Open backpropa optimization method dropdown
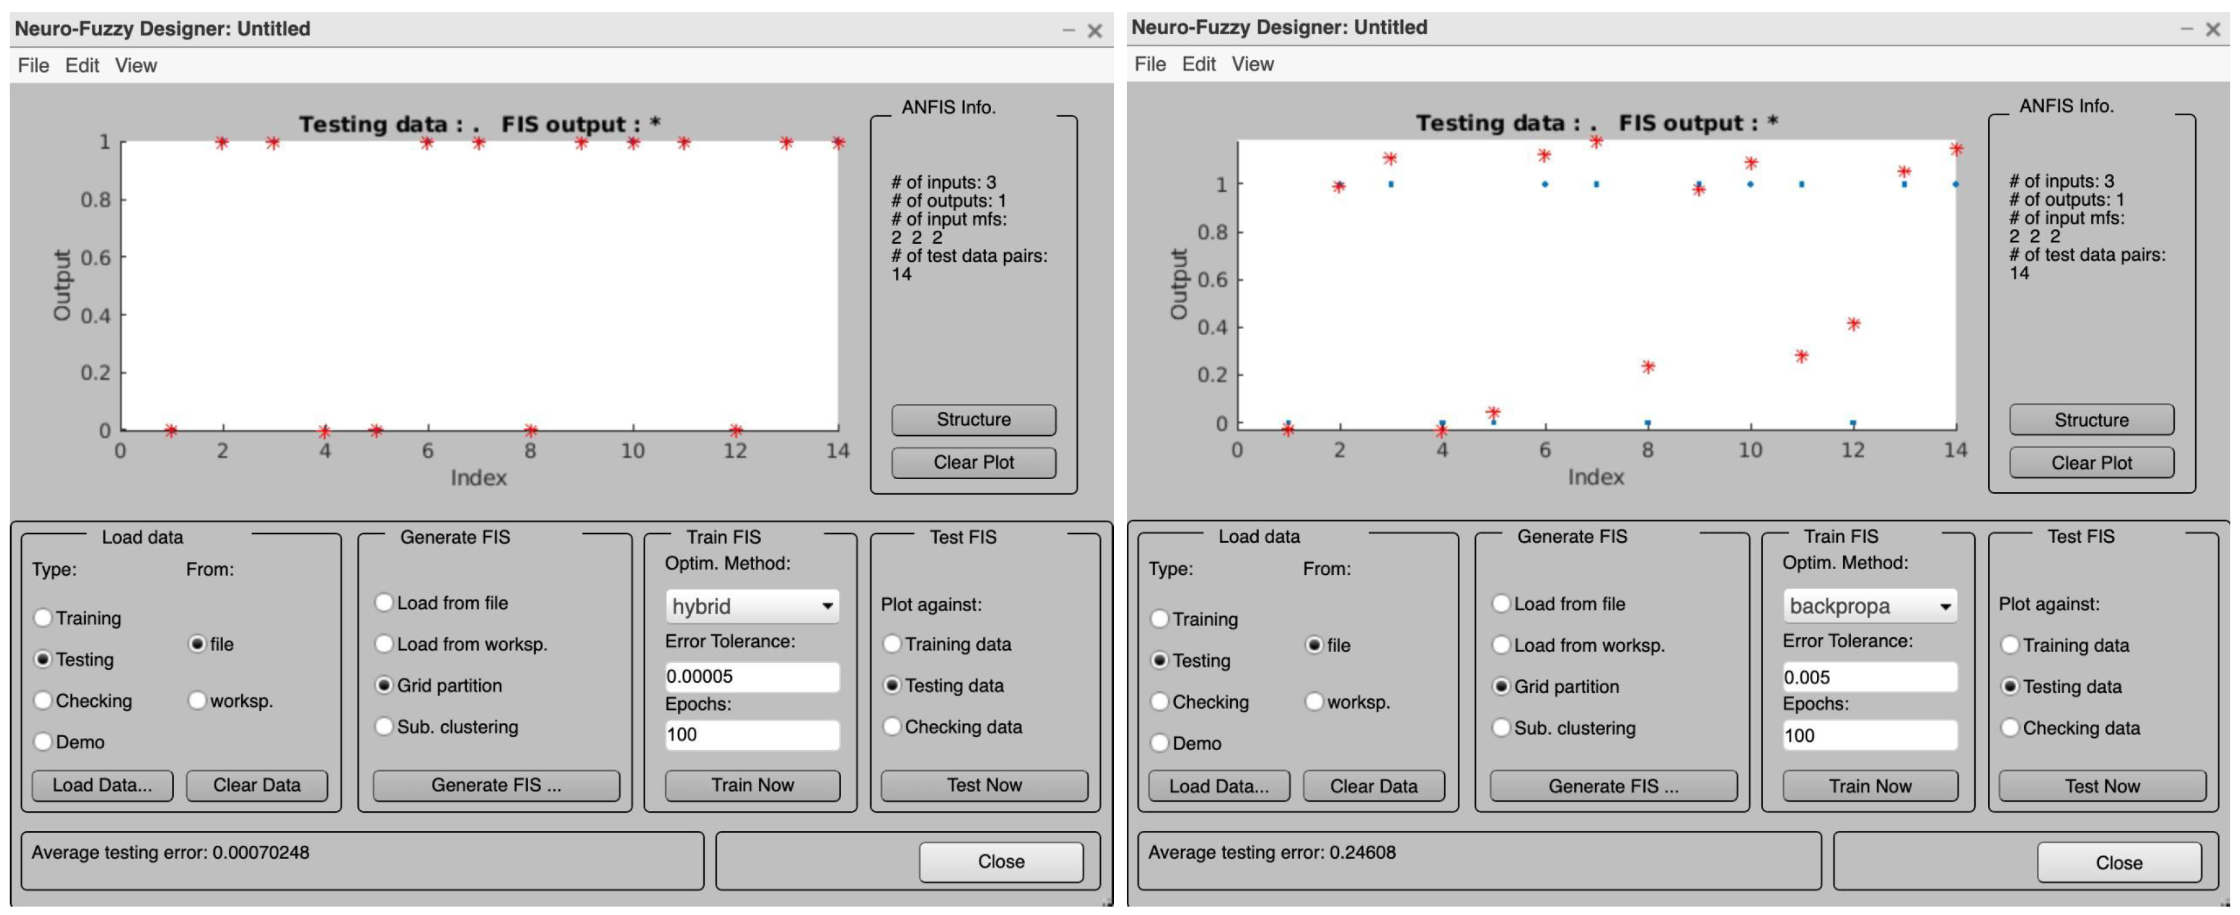Viewport: 2240px width, 915px height. pos(1870,607)
